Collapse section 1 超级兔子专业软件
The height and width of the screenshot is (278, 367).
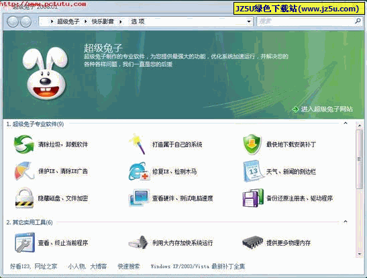pos(346,123)
